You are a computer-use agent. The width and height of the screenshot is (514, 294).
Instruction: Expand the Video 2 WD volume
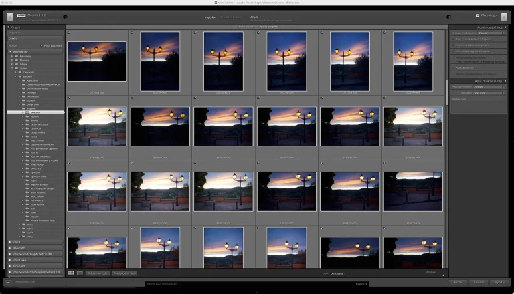point(10,248)
